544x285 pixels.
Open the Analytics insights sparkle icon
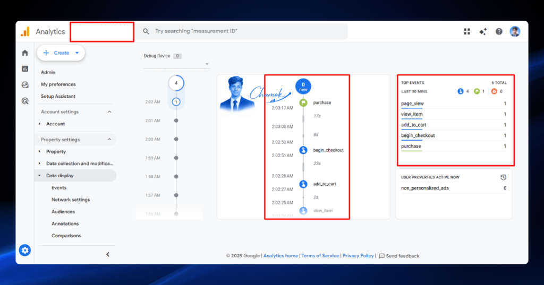click(483, 31)
